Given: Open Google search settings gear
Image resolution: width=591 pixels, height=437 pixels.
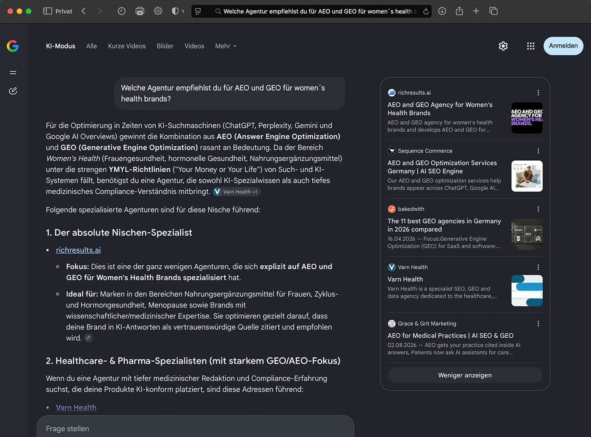Looking at the screenshot, I should click(503, 46).
